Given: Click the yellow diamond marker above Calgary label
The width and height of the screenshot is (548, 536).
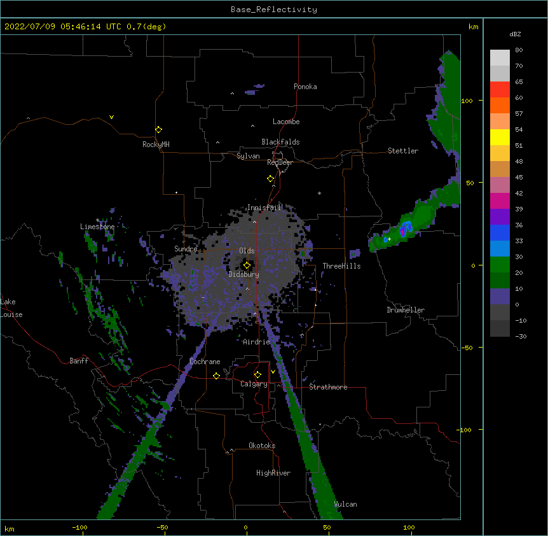Looking at the screenshot, I should point(257,375).
